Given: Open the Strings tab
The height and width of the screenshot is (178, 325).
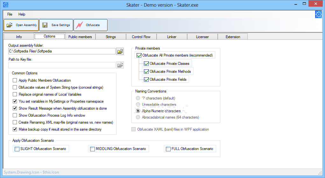Looking at the screenshot, I should (x=111, y=37).
